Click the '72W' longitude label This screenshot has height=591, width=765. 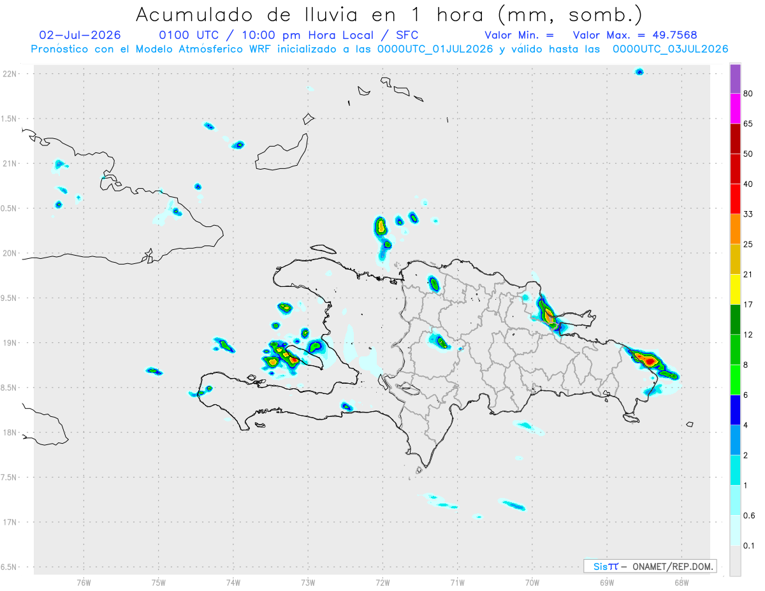tap(382, 581)
